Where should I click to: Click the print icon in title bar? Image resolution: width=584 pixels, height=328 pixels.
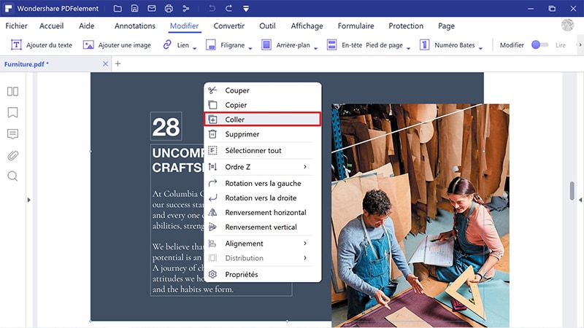click(169, 8)
